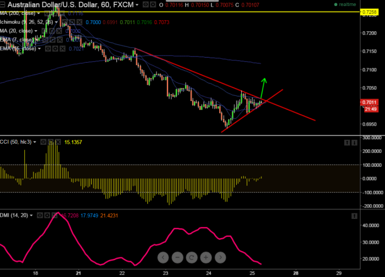Click the MA (200, close) legend label
The width and height of the screenshot is (385, 277).
18,13
